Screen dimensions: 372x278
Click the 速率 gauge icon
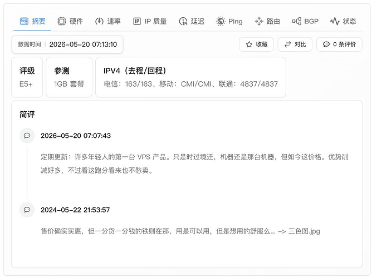(x=99, y=21)
